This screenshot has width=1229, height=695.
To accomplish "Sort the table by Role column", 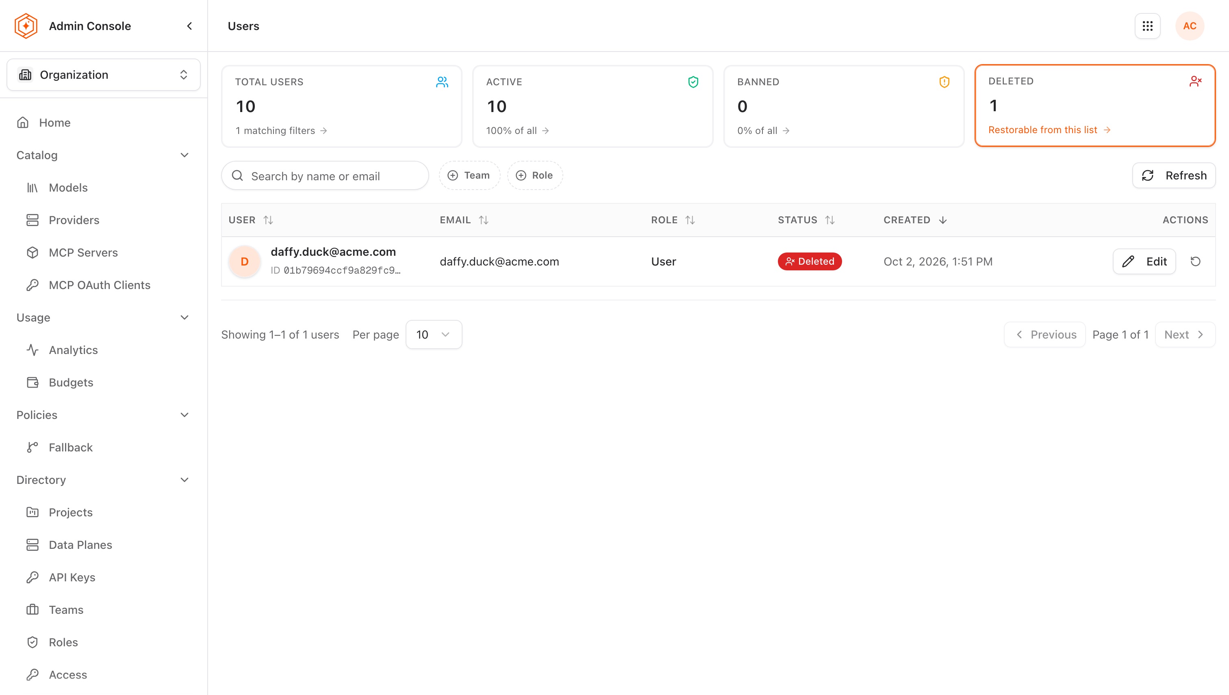I will click(673, 220).
